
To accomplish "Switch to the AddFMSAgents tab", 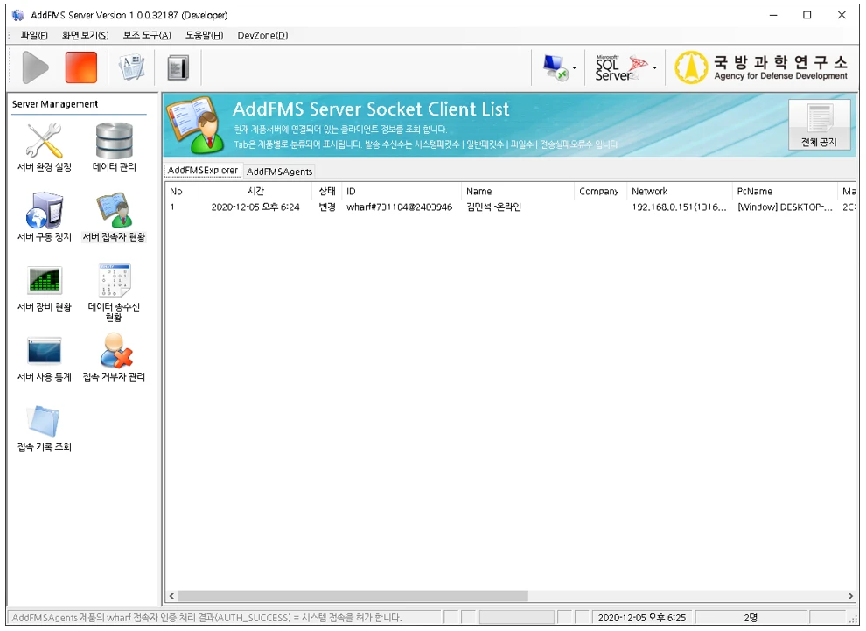I will pos(279,172).
